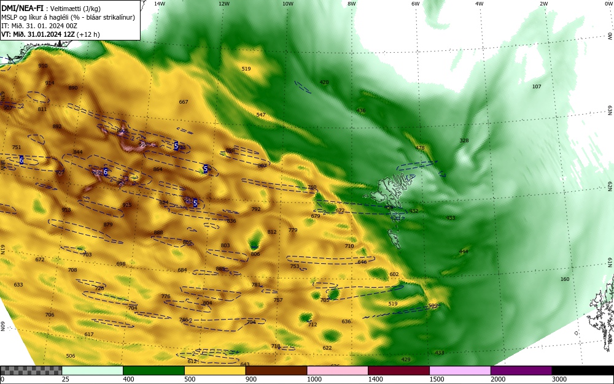Click the '10W' longitude label
Viewport: 614px width, 384px height.
click(x=288, y=4)
